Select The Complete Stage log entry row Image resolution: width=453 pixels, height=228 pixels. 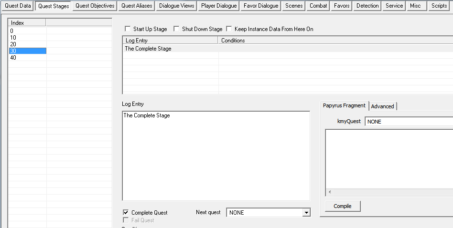[x=148, y=49]
